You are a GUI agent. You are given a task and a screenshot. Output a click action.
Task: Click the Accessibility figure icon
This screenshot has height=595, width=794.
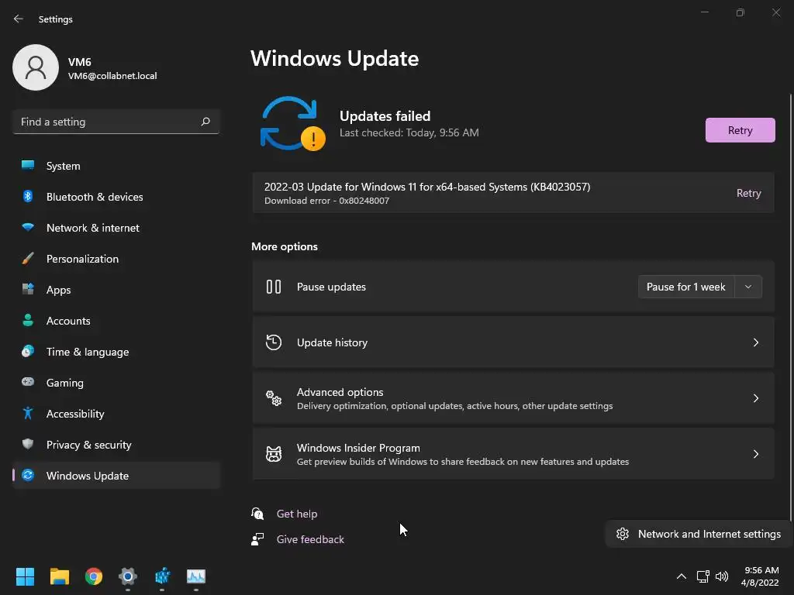tap(28, 414)
